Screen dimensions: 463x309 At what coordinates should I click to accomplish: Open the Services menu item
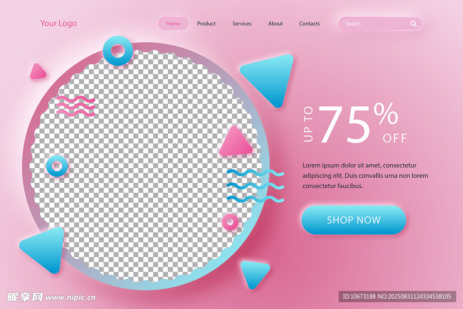point(242,24)
